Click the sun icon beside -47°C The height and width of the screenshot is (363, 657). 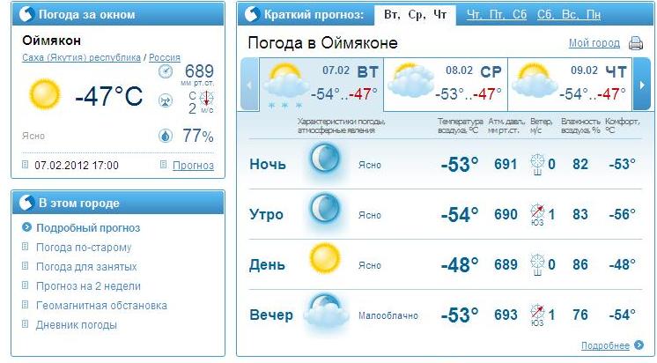44,94
